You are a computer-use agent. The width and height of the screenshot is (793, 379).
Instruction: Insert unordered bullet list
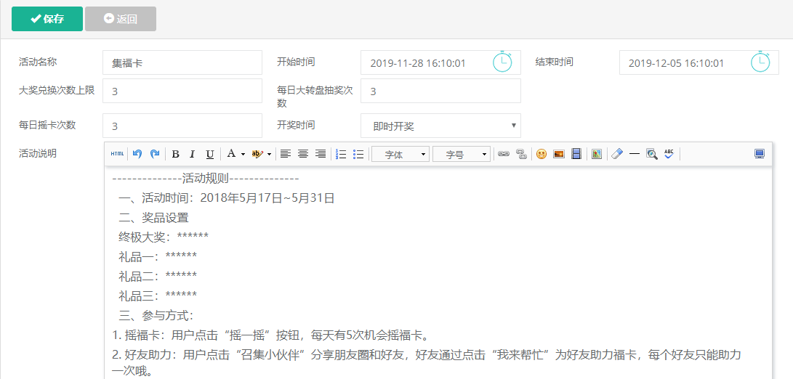358,154
